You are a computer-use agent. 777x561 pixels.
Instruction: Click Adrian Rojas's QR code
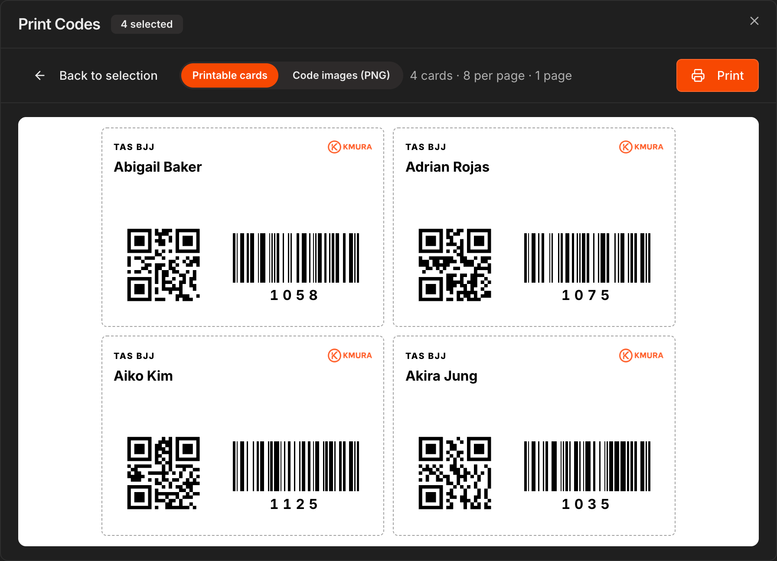point(455,265)
